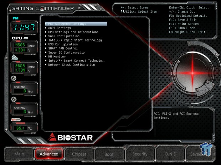Open USB Configuration submenu
221x165 pixels.
[x=63, y=44]
